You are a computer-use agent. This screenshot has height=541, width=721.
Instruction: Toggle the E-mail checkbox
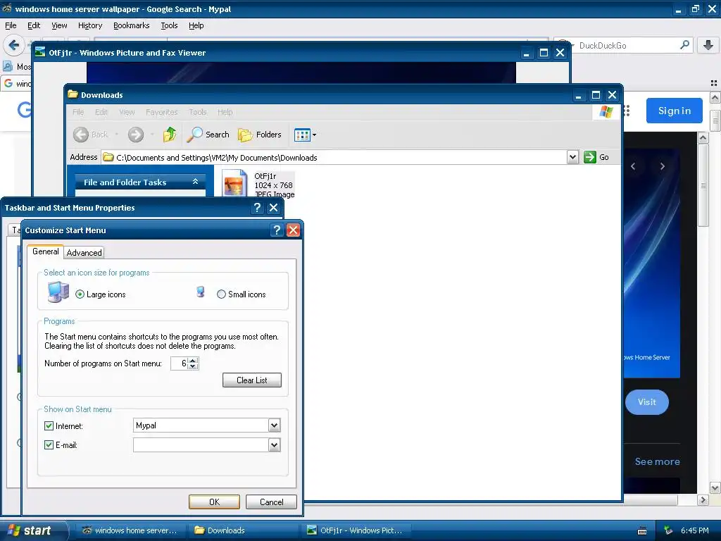[49, 445]
